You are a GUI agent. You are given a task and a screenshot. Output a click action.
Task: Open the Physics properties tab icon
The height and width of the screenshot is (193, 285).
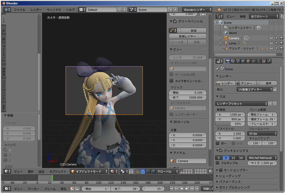click(269, 61)
